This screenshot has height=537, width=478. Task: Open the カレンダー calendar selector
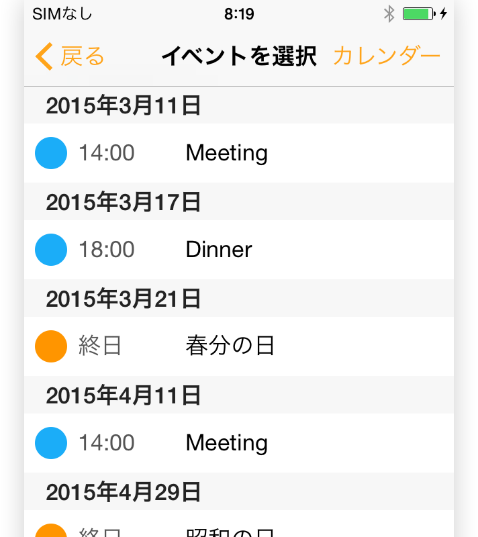point(387,56)
